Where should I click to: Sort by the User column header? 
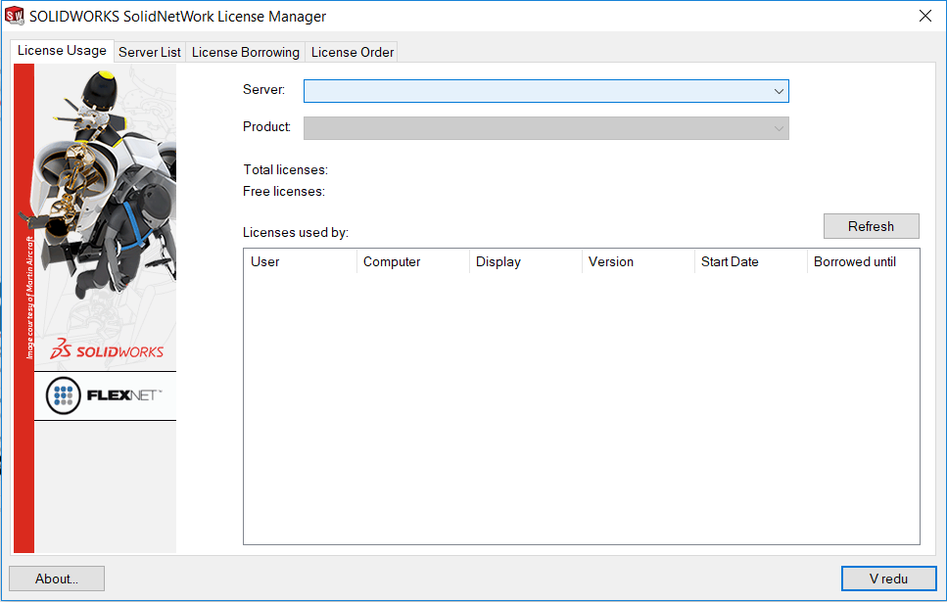tap(300, 261)
